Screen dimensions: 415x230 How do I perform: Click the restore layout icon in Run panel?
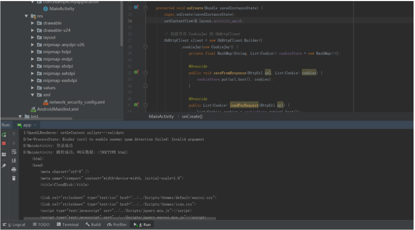point(4,154)
